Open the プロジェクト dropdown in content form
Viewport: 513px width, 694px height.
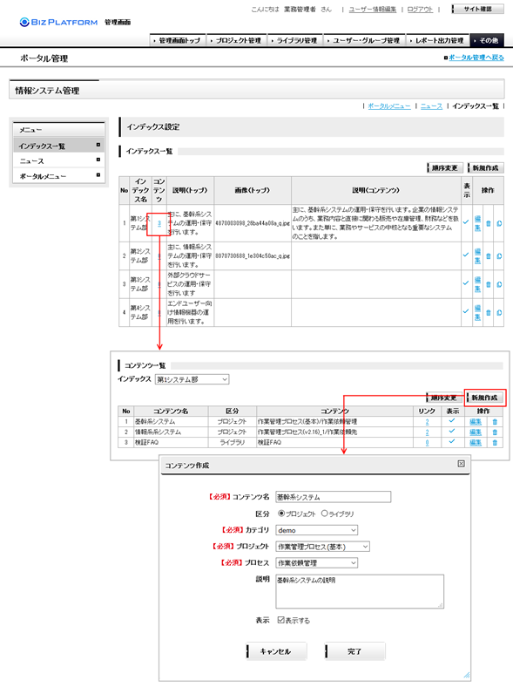[x=322, y=547]
